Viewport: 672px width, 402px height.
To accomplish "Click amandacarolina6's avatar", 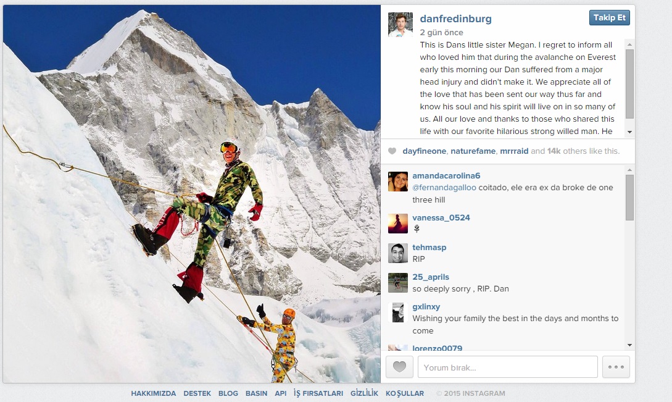I will click(x=398, y=182).
